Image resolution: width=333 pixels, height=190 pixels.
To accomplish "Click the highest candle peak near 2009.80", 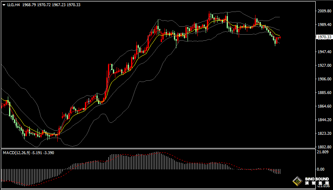I will (209, 14).
